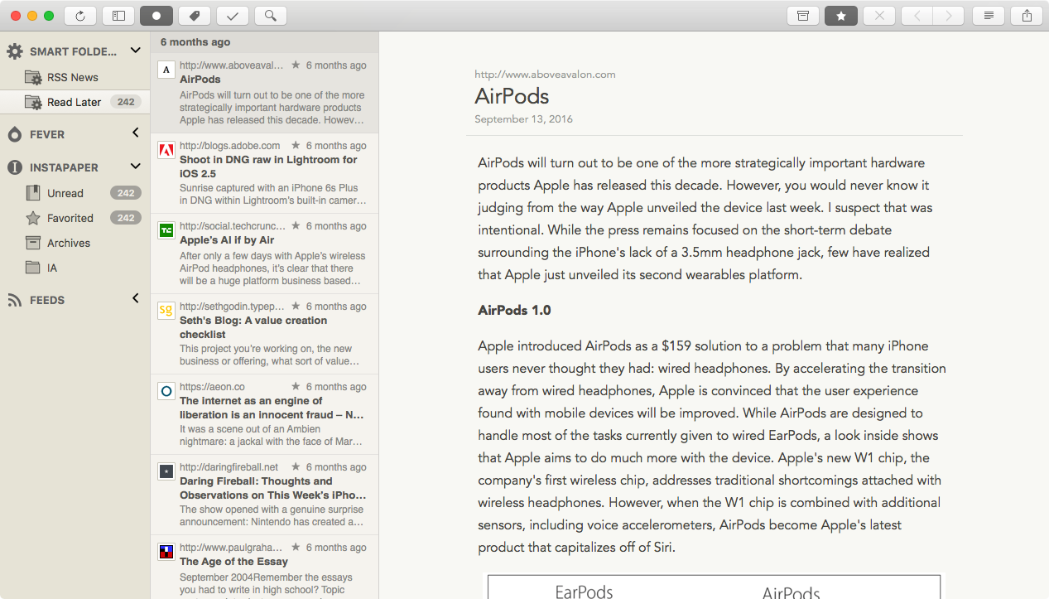Click the Smart Folders gear icon
This screenshot has width=1049, height=599.
[x=15, y=51]
